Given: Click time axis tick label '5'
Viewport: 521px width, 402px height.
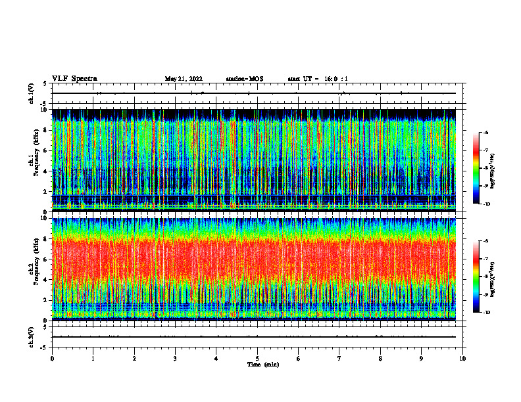Looking at the screenshot, I should pos(257,359).
